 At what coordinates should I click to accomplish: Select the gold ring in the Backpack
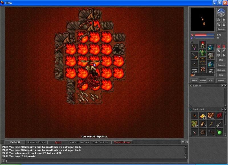point(195,116)
